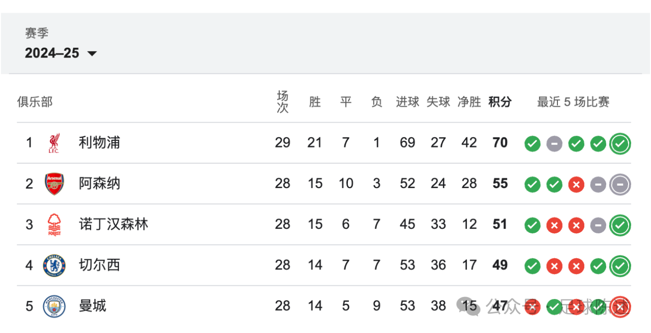Click Liverpool's latest match win icon
Viewport: 651px width, 333px height.
click(620, 144)
